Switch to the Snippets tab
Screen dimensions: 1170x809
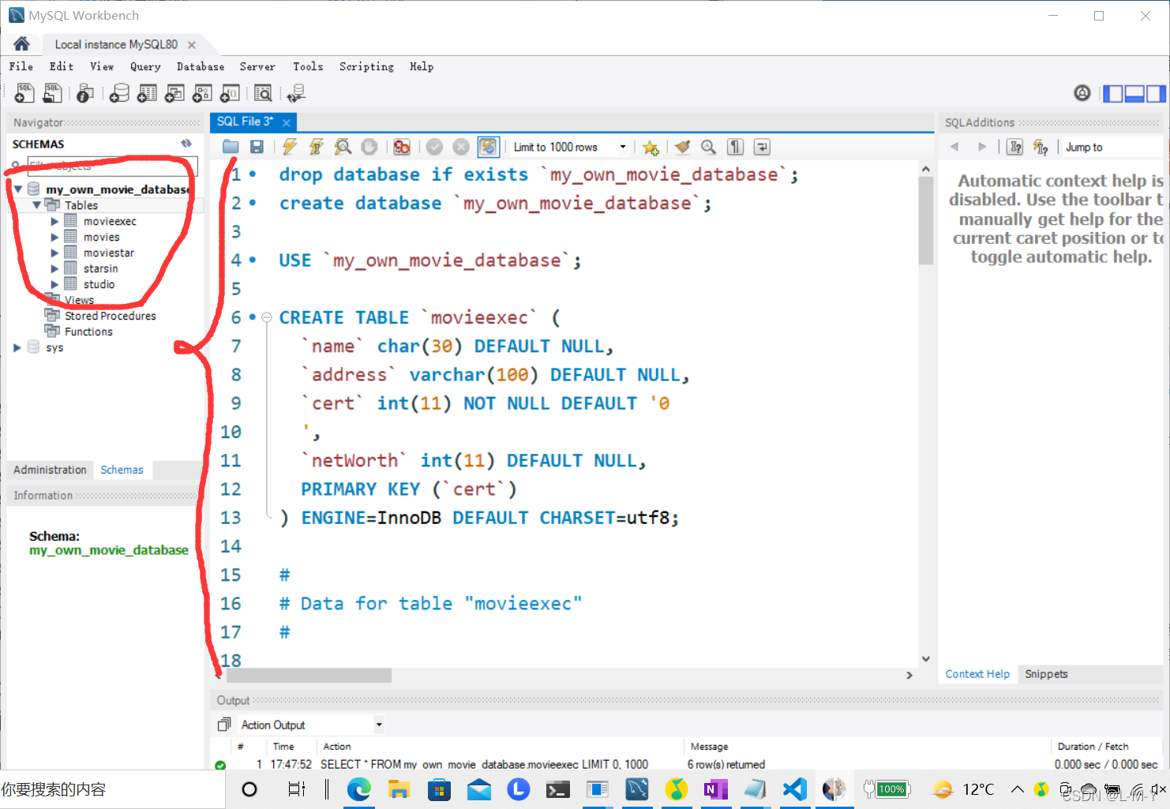coord(1046,674)
